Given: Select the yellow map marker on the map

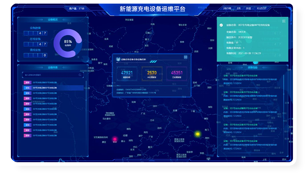Looking at the screenshot, I should click(197, 134).
